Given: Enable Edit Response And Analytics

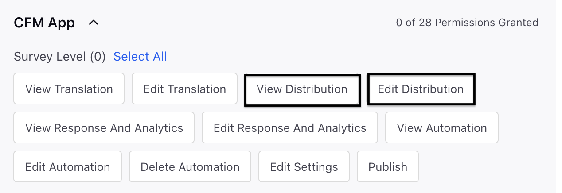Looking at the screenshot, I should point(290,128).
